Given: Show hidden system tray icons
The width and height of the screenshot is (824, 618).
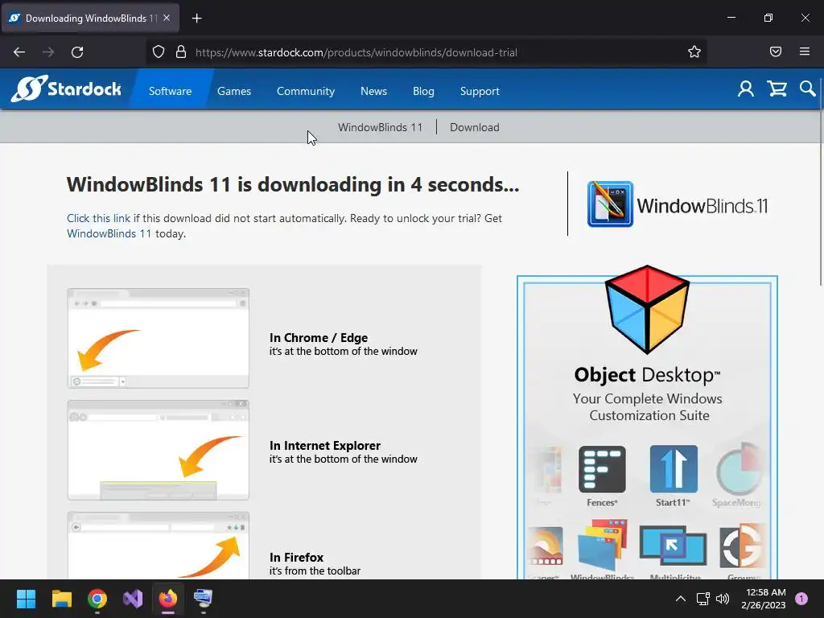Looking at the screenshot, I should coord(681,599).
